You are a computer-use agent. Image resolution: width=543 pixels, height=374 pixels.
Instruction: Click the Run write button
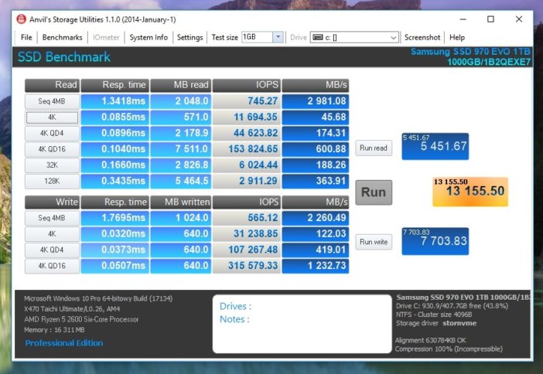pos(374,242)
